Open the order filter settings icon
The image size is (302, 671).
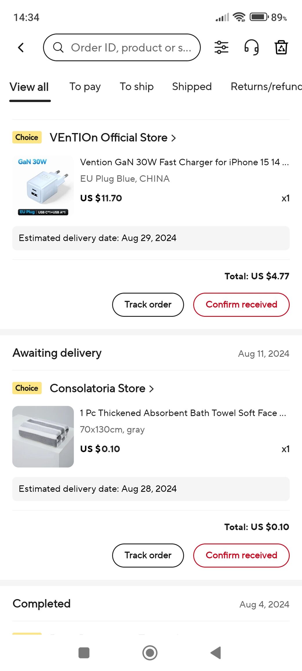221,48
